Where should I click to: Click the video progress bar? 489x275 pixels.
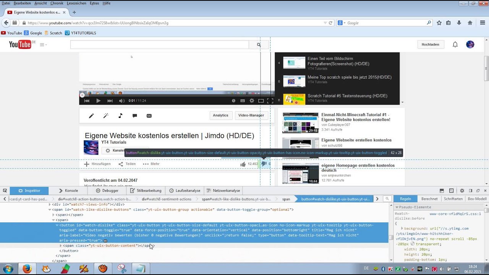point(177,95)
